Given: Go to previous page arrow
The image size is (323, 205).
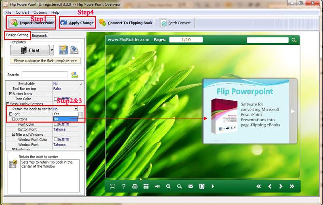Looking at the screenshot, I should click(x=270, y=186).
